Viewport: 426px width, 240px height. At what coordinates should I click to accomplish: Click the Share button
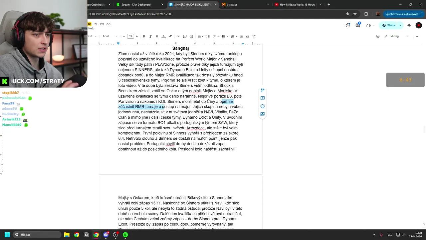point(388,25)
